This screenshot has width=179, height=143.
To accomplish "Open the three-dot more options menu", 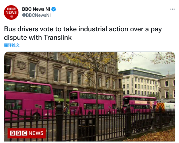I will [172, 9].
